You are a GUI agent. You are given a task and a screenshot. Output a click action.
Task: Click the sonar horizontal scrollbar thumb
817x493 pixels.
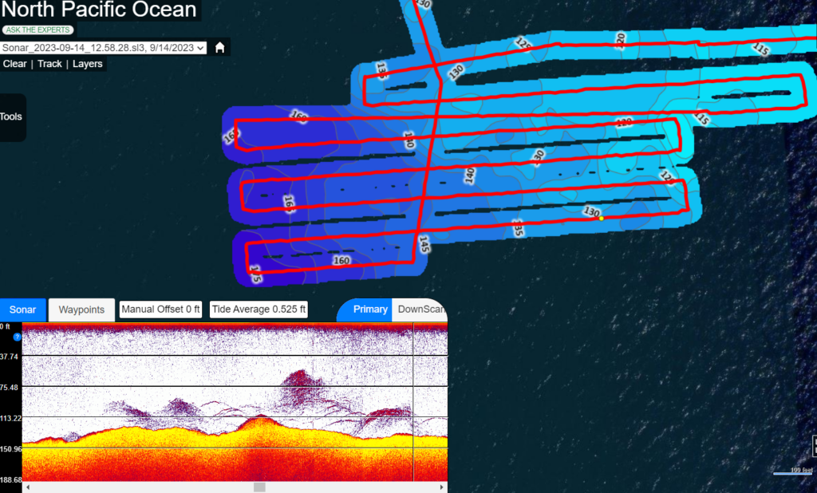coord(259,487)
